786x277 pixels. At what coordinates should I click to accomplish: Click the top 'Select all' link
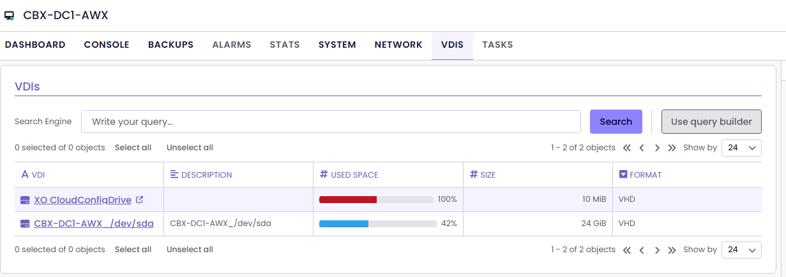point(133,148)
